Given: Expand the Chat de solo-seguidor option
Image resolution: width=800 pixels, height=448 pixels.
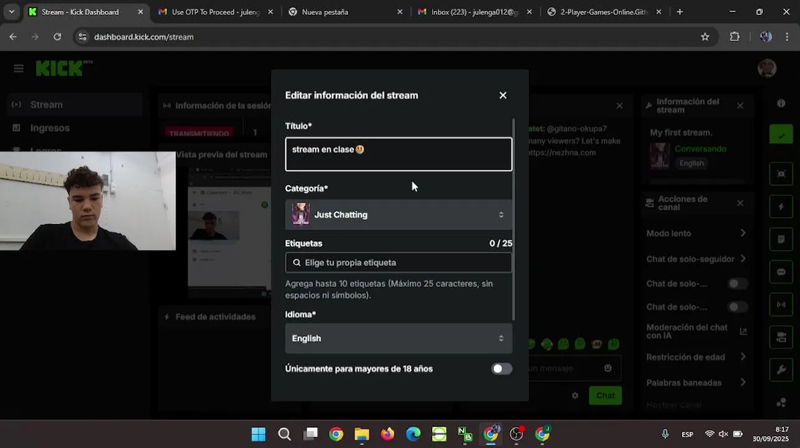Looking at the screenshot, I should [x=697, y=259].
